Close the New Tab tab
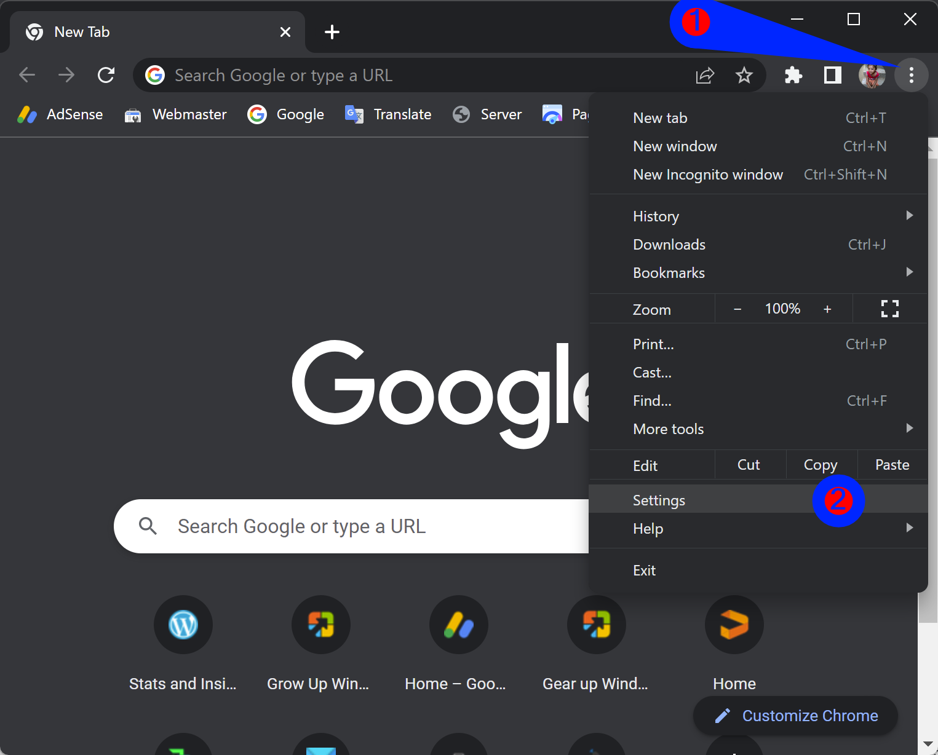 [285, 32]
